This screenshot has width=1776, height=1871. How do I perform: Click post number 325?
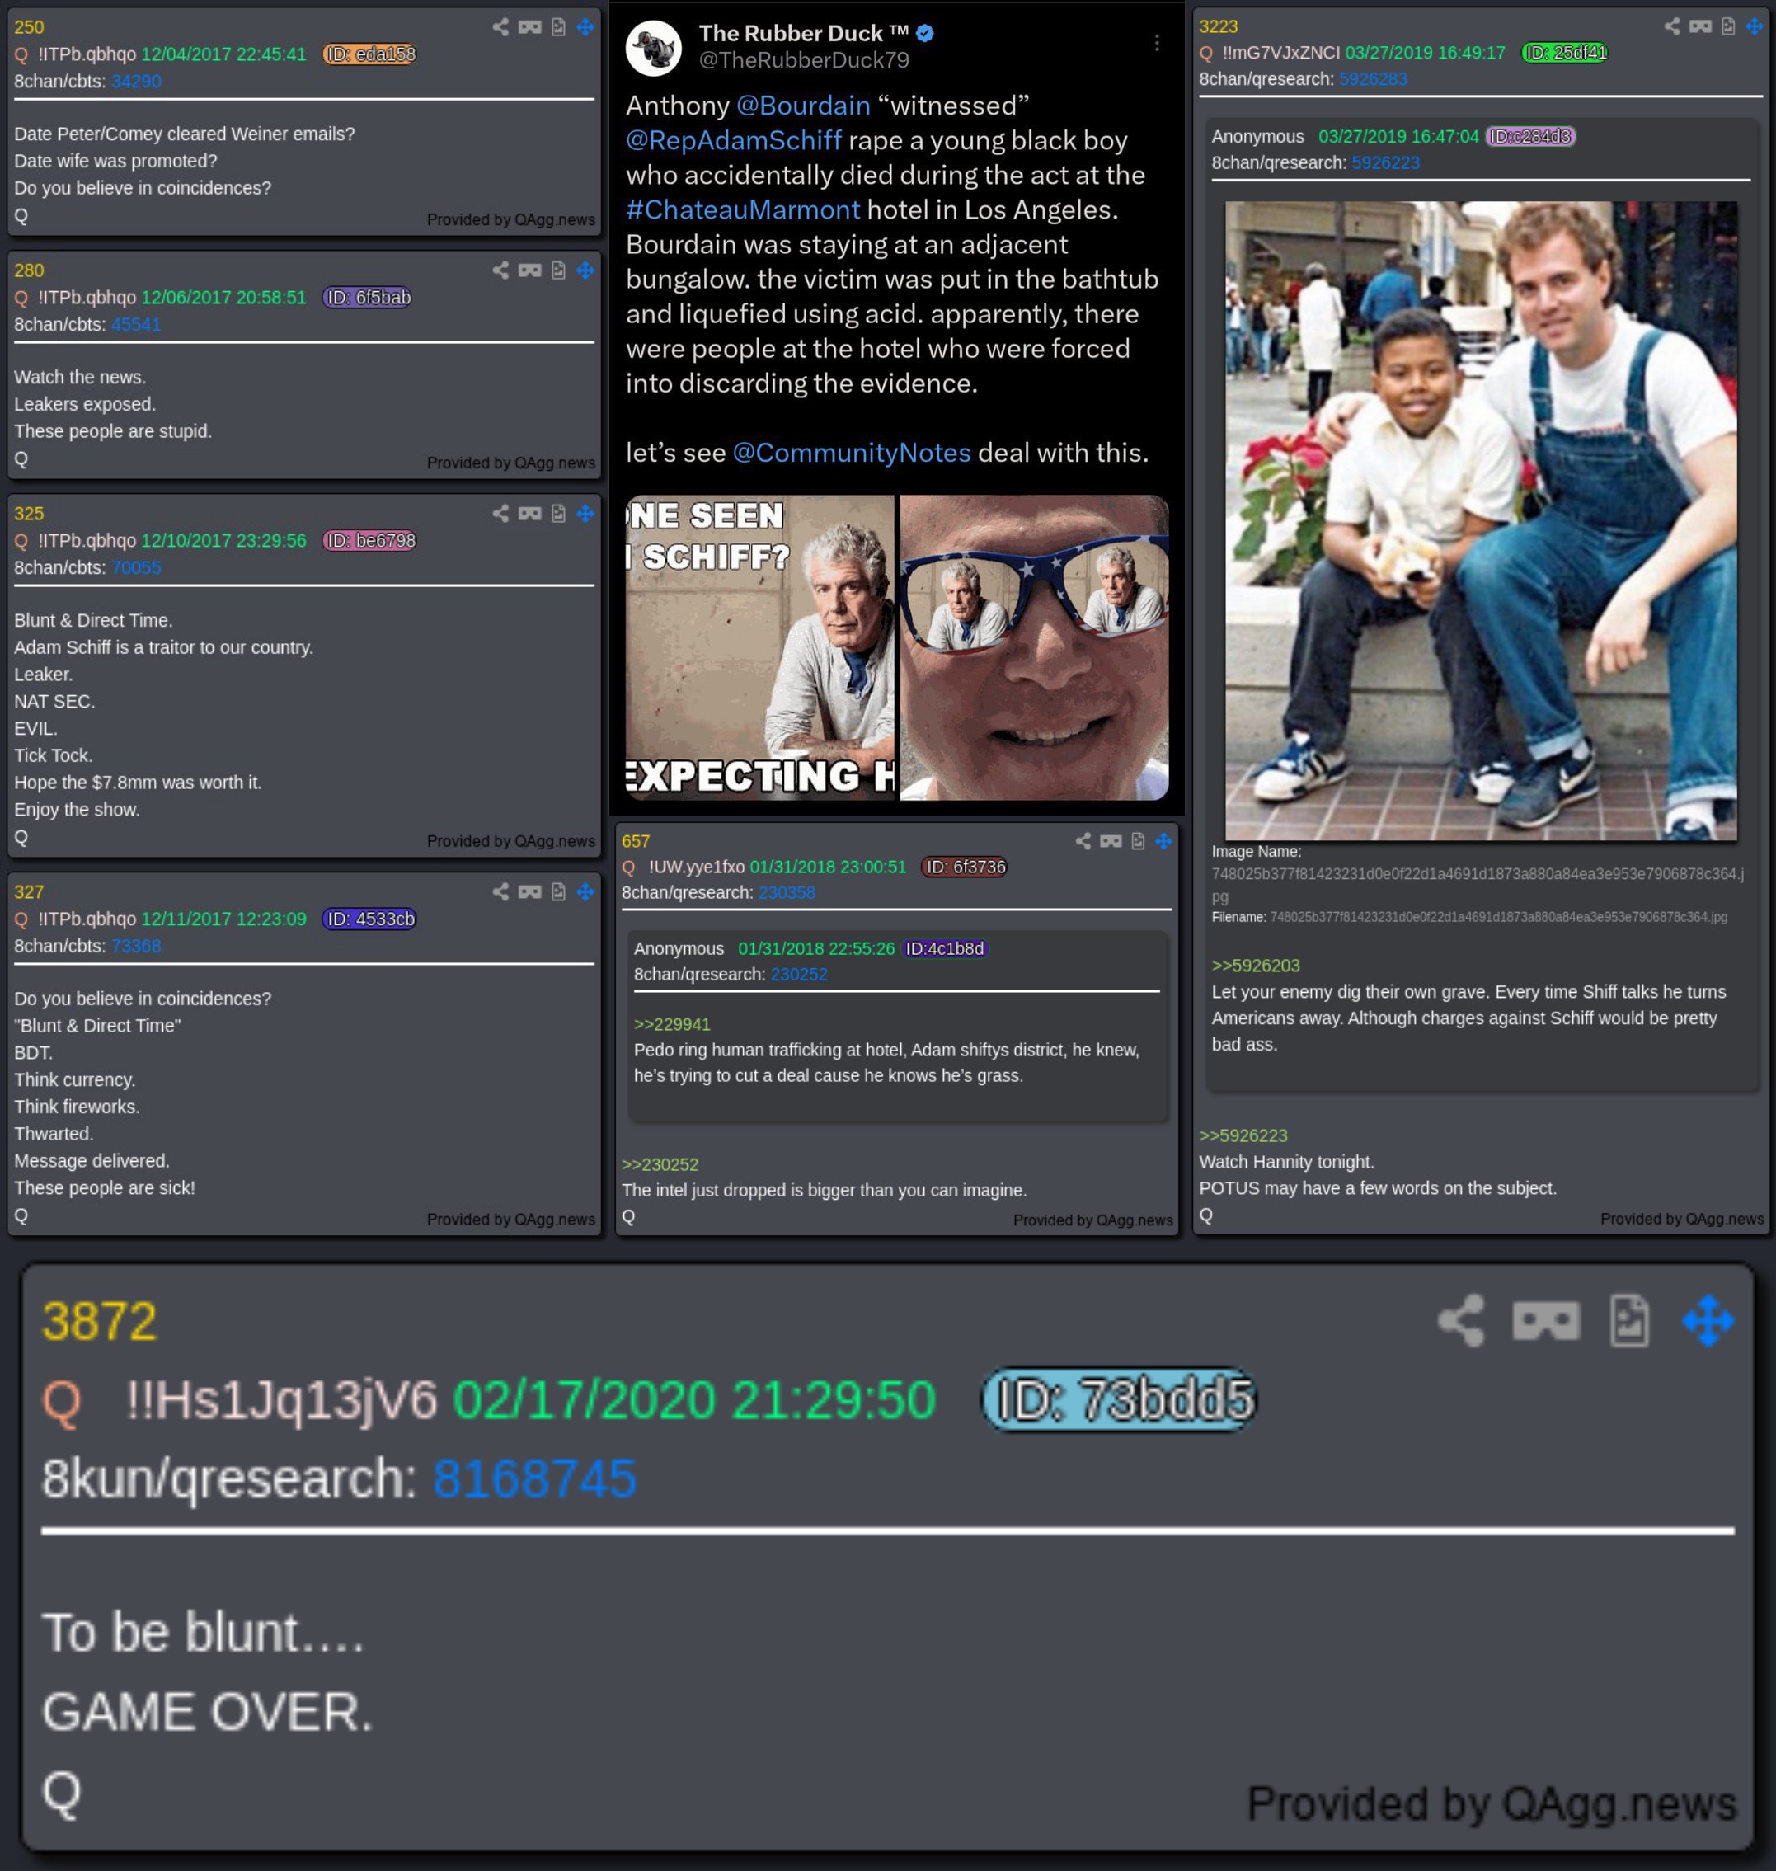click(28, 515)
